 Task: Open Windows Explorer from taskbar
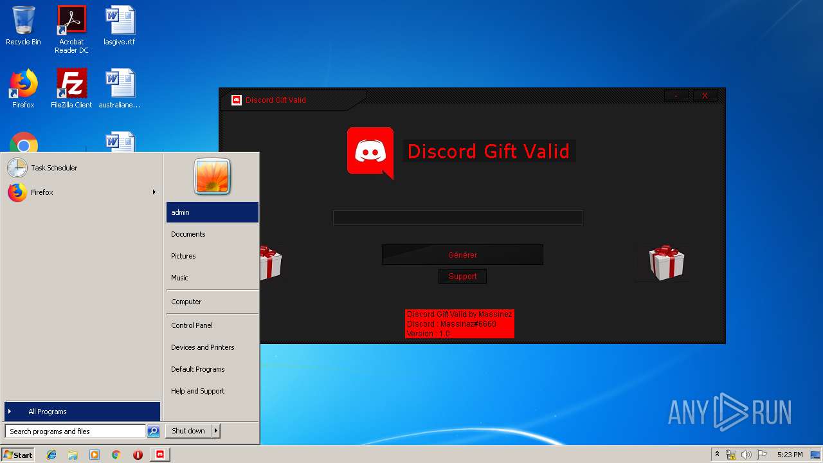tap(73, 455)
